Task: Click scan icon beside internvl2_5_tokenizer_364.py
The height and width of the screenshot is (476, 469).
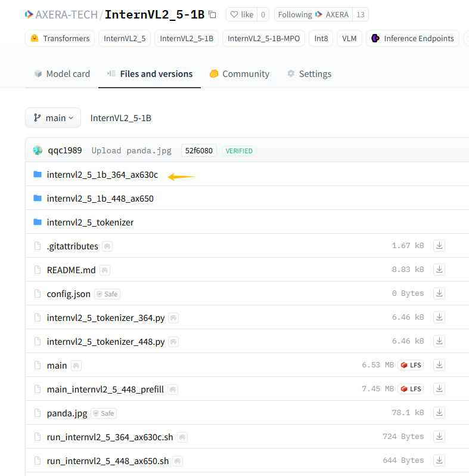Action: pos(173,318)
